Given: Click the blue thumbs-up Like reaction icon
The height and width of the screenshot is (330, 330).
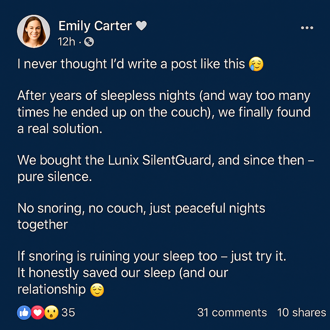Looking at the screenshot, I should pos(23,313).
